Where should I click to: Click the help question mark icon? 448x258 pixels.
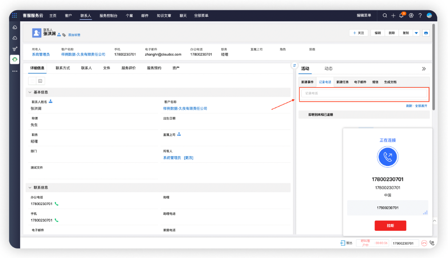420,16
